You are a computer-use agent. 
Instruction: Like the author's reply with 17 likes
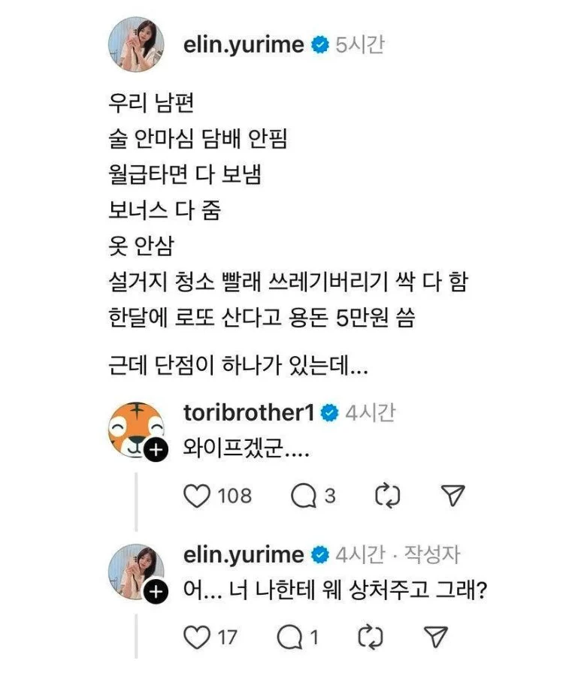tap(198, 638)
